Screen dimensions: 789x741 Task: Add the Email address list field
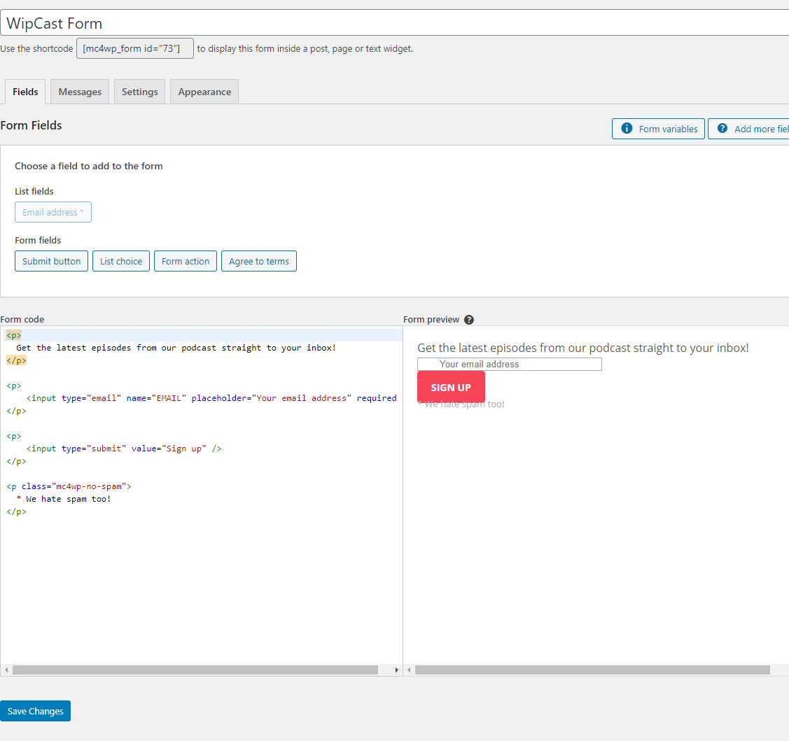click(53, 212)
